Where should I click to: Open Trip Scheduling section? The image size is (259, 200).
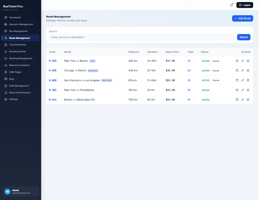[21, 45]
